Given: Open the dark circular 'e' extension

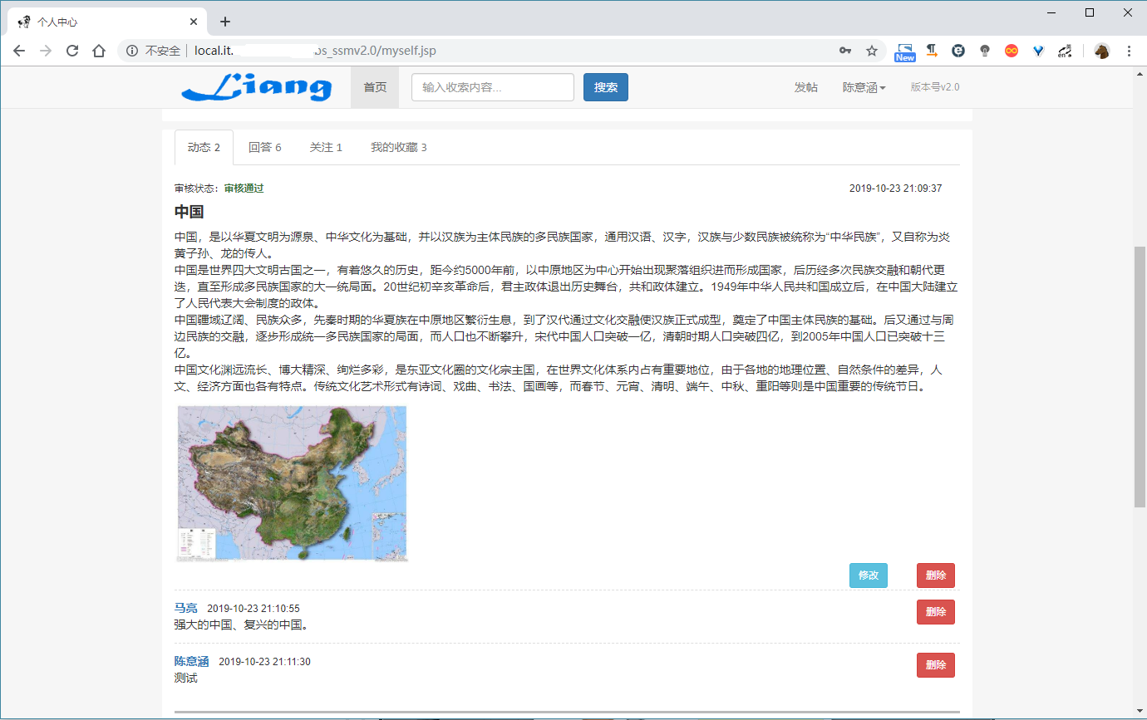Looking at the screenshot, I should (x=958, y=51).
